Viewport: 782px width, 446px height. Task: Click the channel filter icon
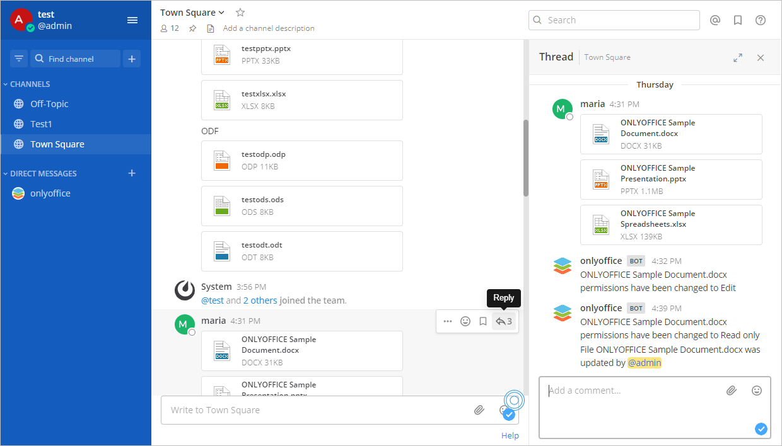coord(19,59)
